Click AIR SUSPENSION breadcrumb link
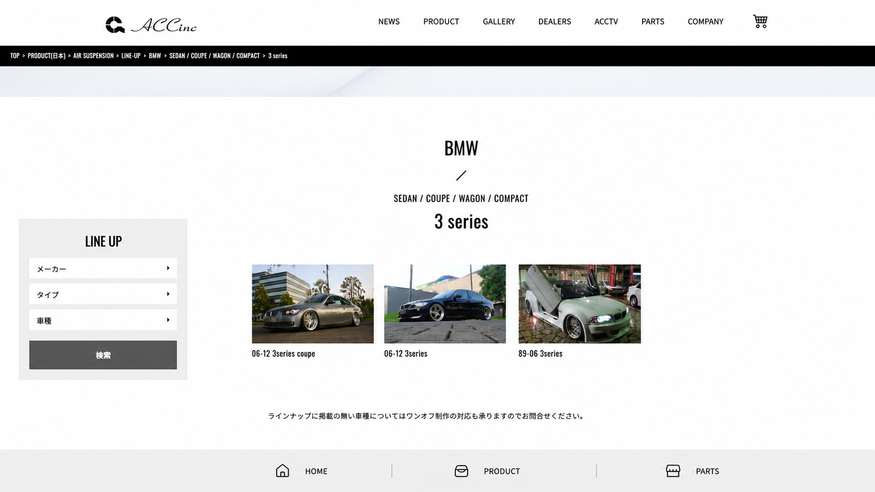875x492 pixels. tap(93, 55)
